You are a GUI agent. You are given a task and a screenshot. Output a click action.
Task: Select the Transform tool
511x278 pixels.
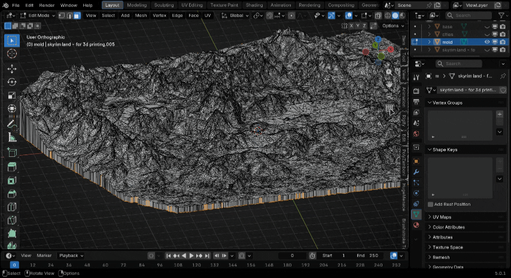click(x=12, y=109)
